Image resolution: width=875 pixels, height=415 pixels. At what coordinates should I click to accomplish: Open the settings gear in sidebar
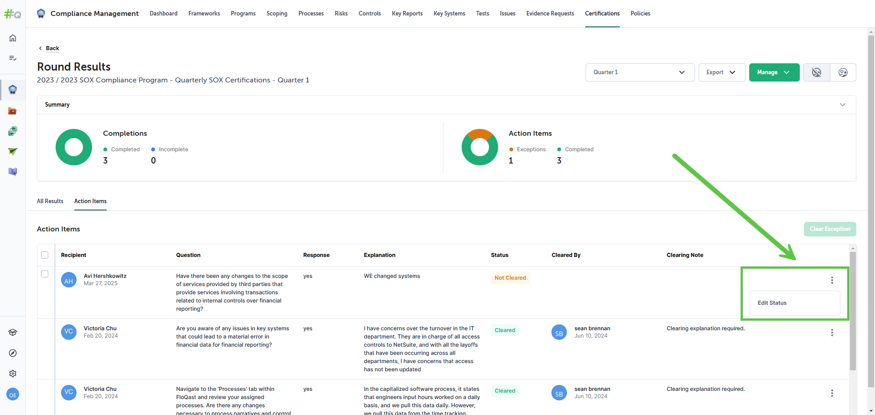pyautogui.click(x=13, y=374)
